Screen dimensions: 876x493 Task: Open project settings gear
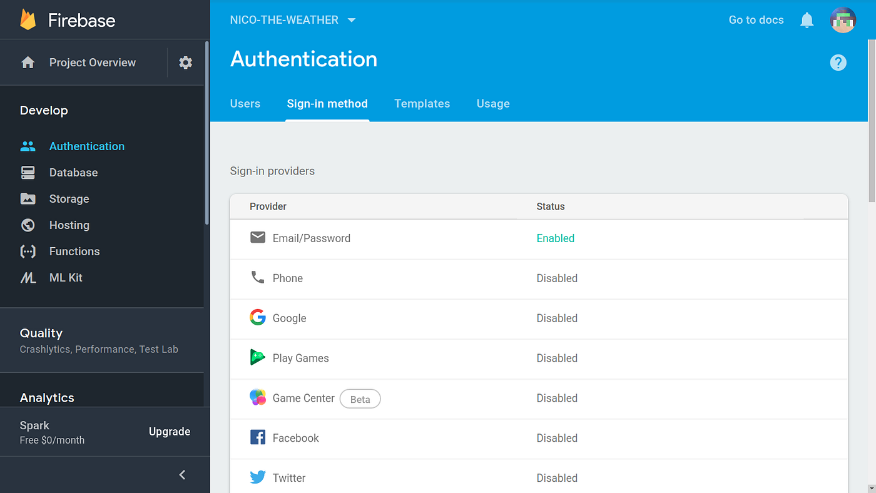coord(185,62)
